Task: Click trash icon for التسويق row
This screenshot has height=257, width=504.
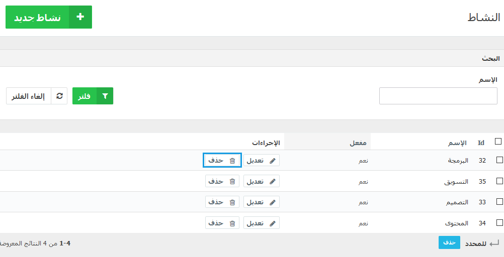Action: (232, 182)
